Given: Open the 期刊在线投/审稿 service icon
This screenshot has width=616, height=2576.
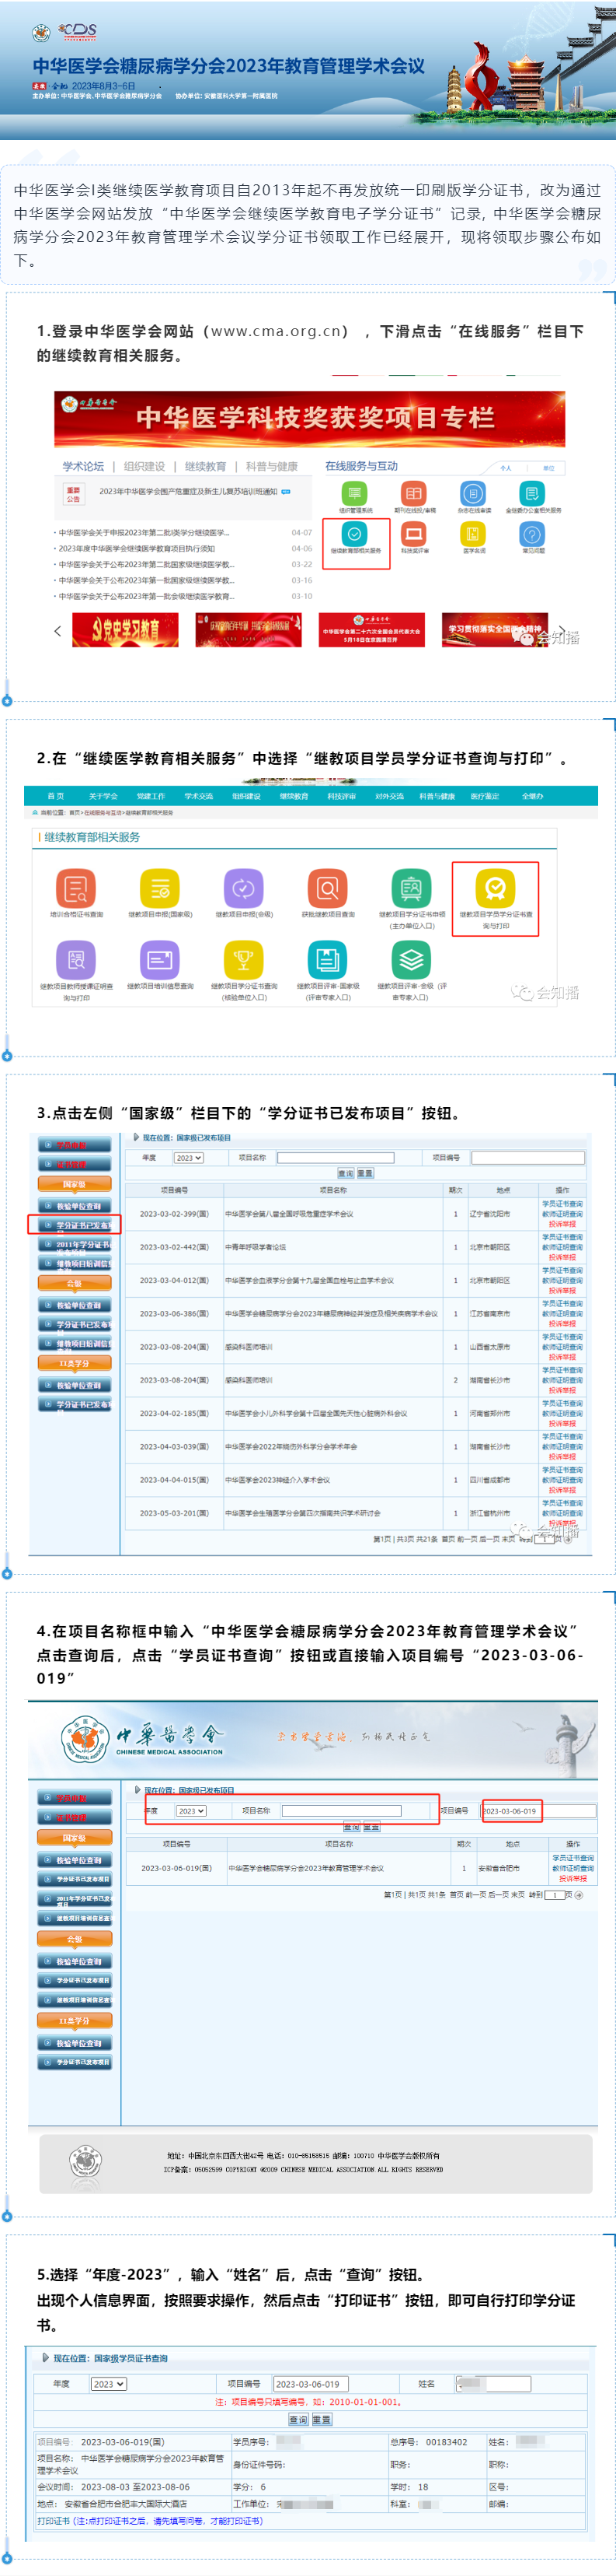Looking at the screenshot, I should pos(413,494).
